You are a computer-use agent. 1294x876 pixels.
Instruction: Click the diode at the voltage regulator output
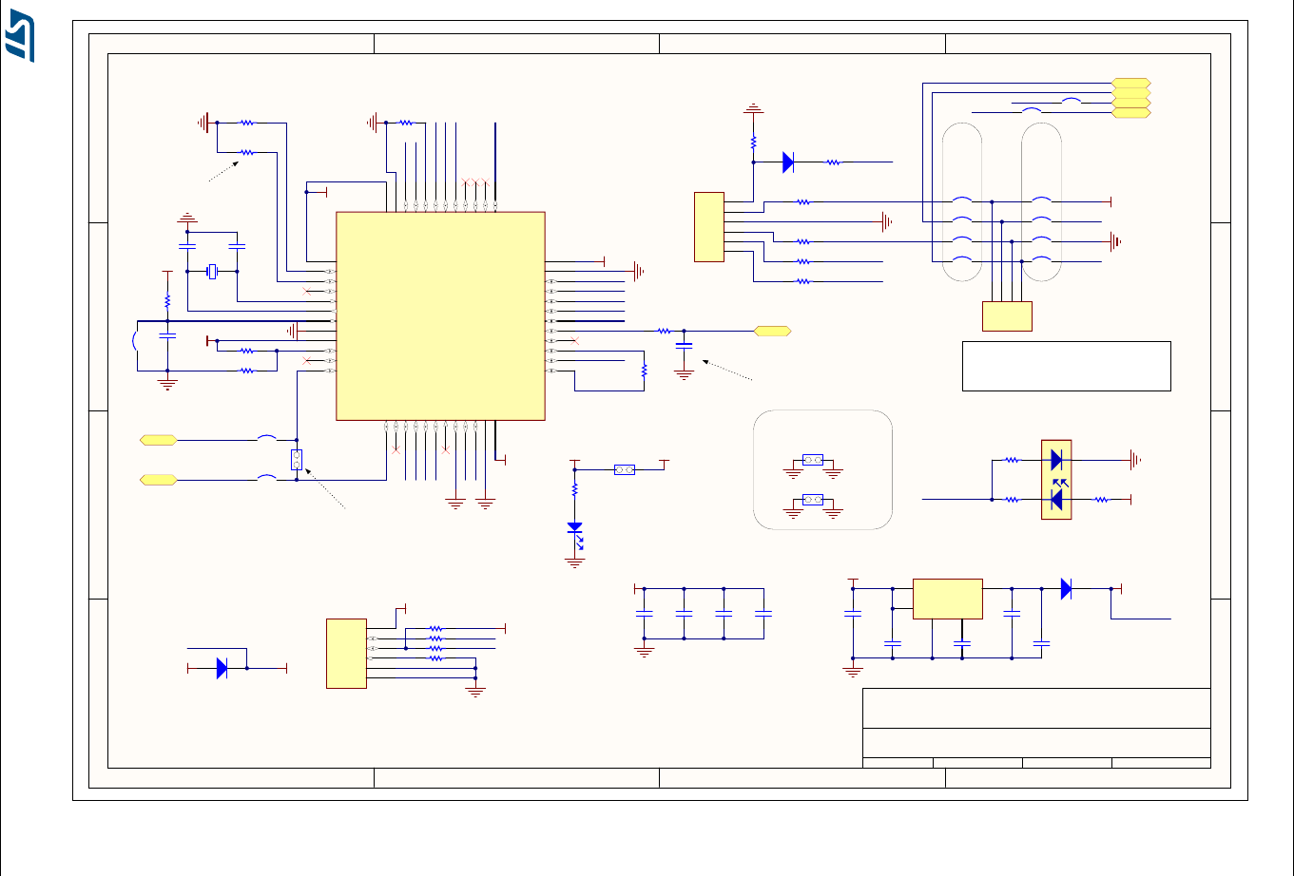click(x=1066, y=589)
